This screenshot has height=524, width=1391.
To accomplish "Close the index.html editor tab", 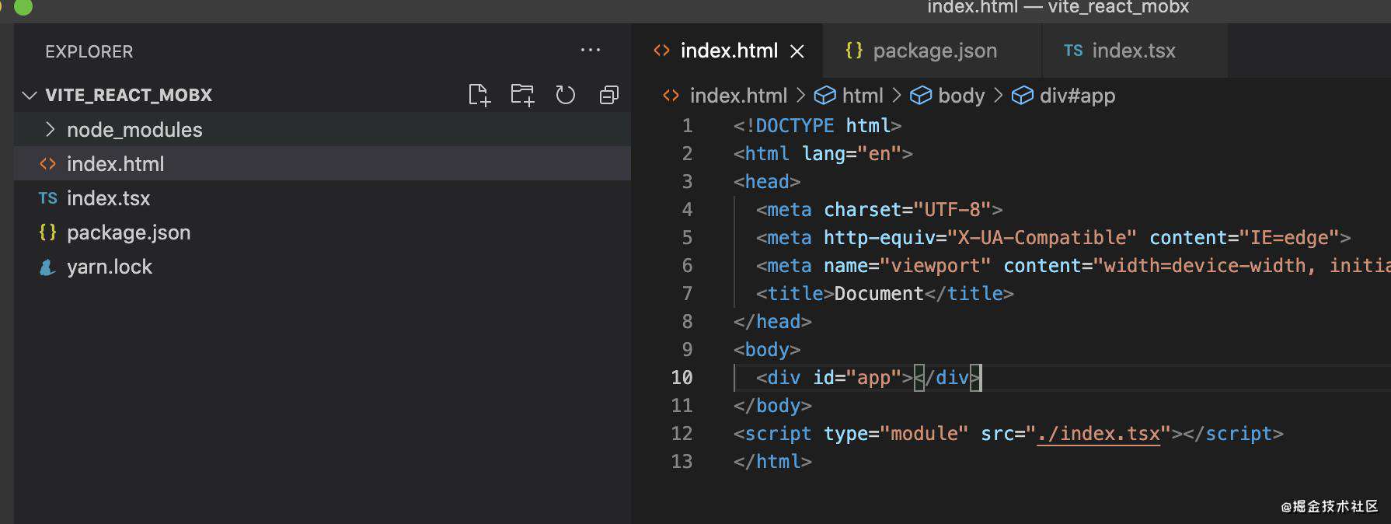I will [x=797, y=51].
